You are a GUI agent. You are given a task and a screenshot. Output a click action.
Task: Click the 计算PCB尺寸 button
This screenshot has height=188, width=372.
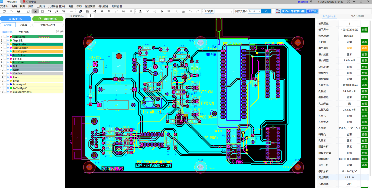click(x=48, y=25)
